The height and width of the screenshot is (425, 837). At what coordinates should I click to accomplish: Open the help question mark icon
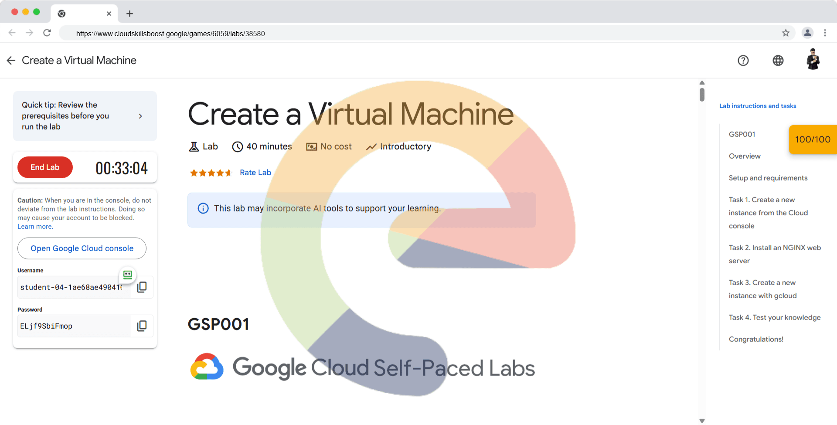click(743, 61)
